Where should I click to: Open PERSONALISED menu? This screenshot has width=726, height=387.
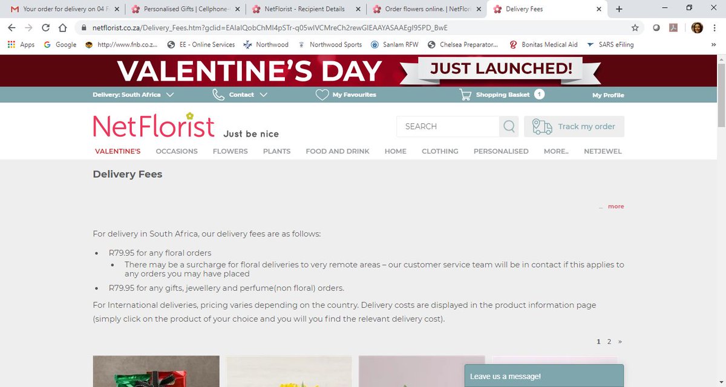[x=501, y=151]
